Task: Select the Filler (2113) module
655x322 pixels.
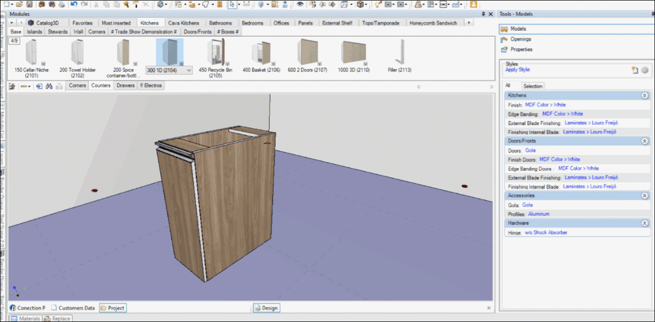Action: pos(400,56)
